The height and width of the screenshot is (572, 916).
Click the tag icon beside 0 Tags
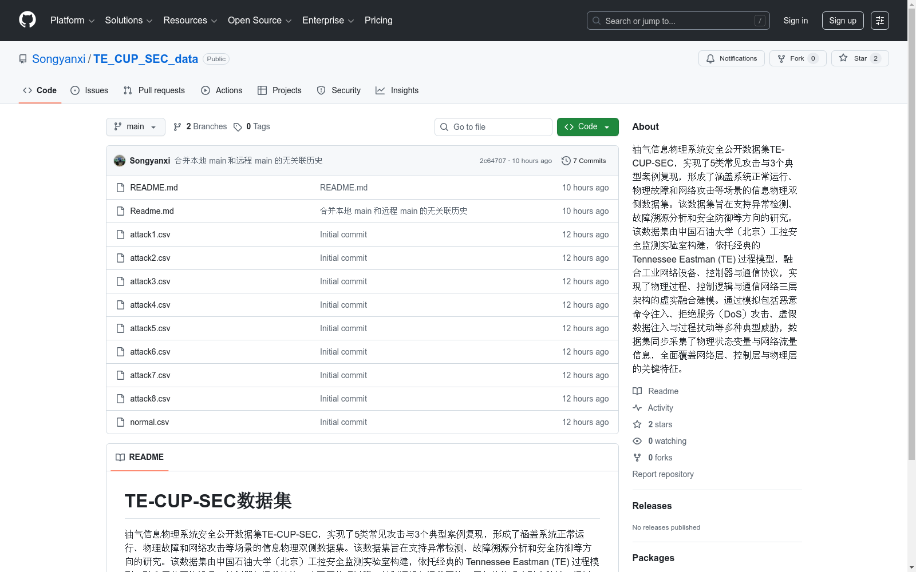tap(238, 127)
